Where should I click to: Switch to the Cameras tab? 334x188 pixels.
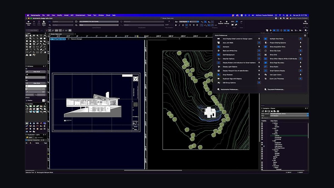tap(39, 137)
